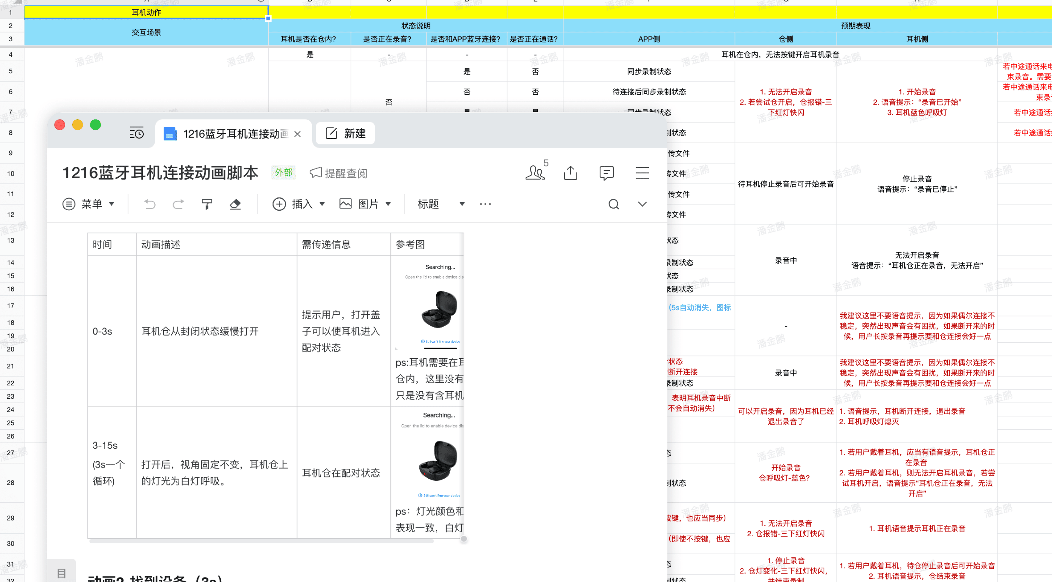The height and width of the screenshot is (582, 1052).
Task: Click the table's horizontal scrollbar
Action: coord(261,541)
